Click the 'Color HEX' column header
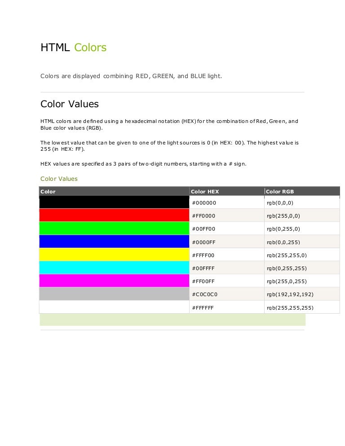 click(x=205, y=192)
